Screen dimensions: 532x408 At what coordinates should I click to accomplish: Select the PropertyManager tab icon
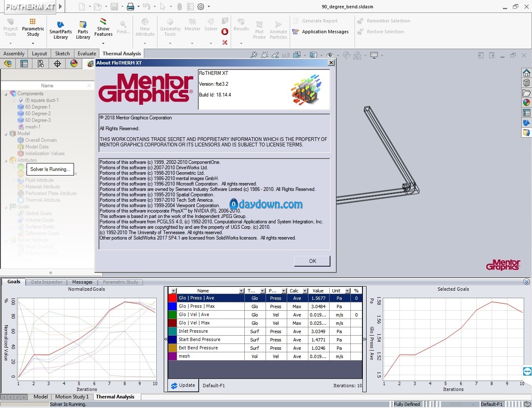[24, 64]
